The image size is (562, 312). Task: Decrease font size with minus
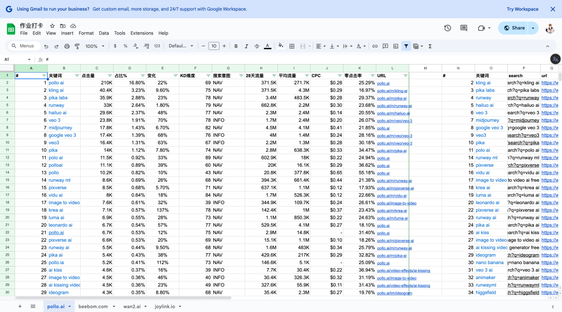click(203, 46)
